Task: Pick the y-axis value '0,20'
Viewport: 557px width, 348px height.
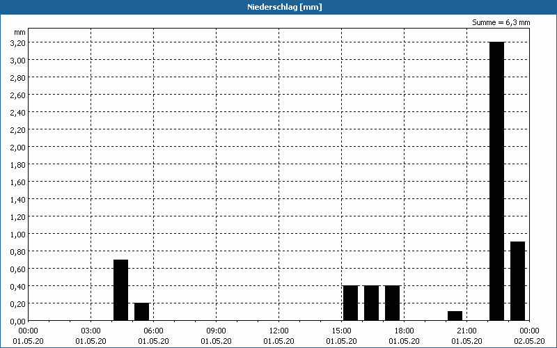Action: (18, 303)
